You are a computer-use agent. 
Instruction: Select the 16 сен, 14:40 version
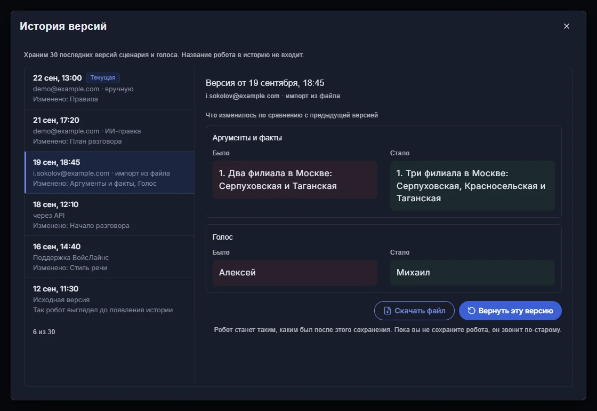[110, 257]
